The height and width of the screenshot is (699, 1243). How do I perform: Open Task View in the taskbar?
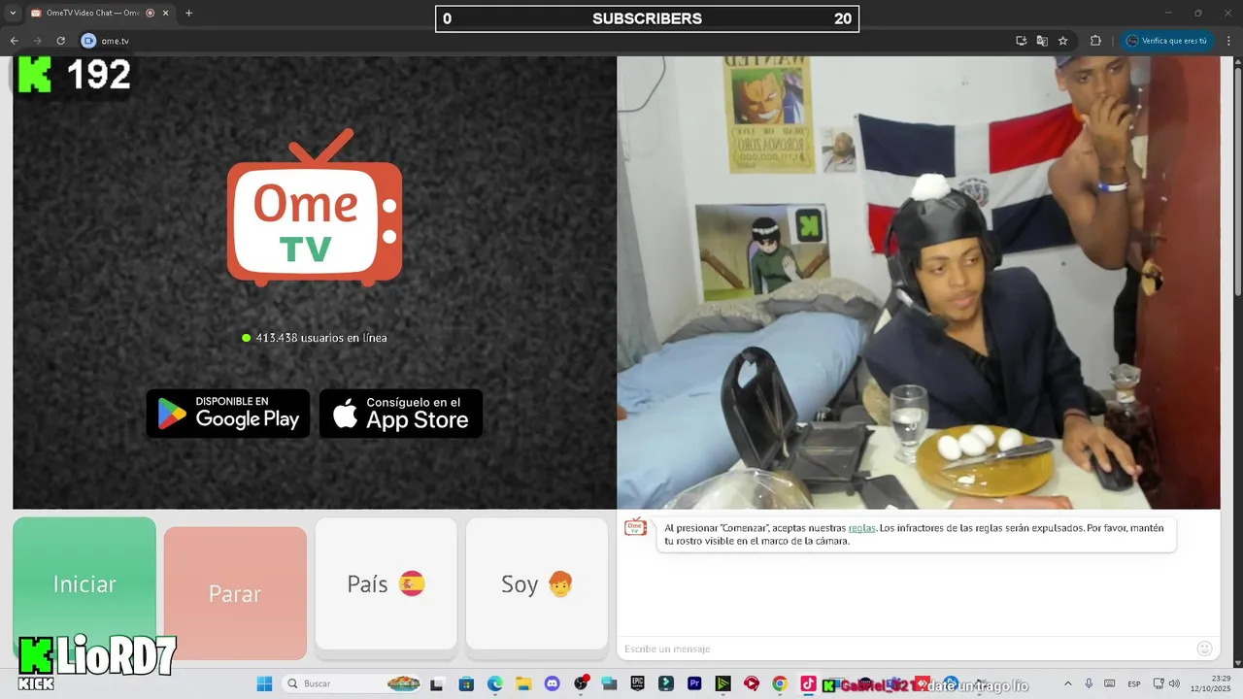[437, 683]
